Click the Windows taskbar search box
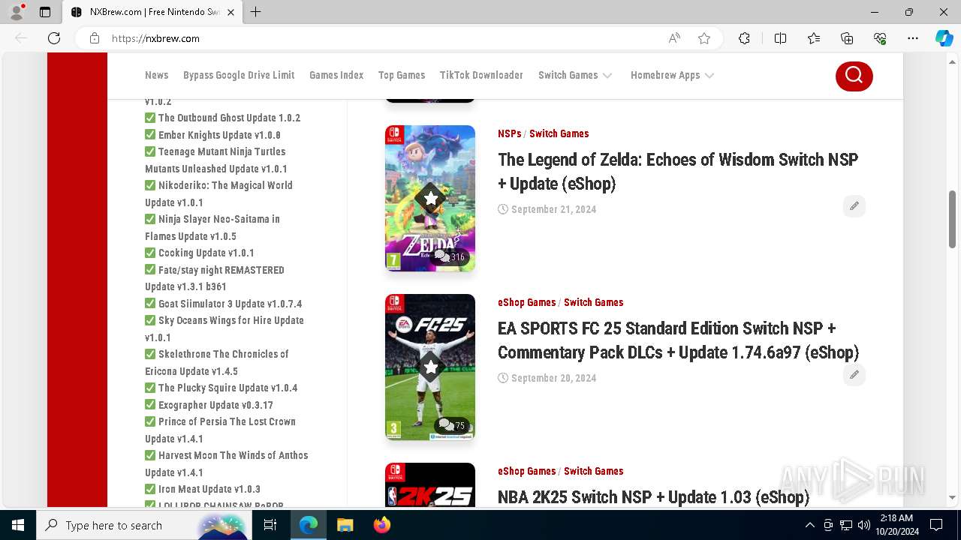The image size is (961, 540). coord(143,525)
